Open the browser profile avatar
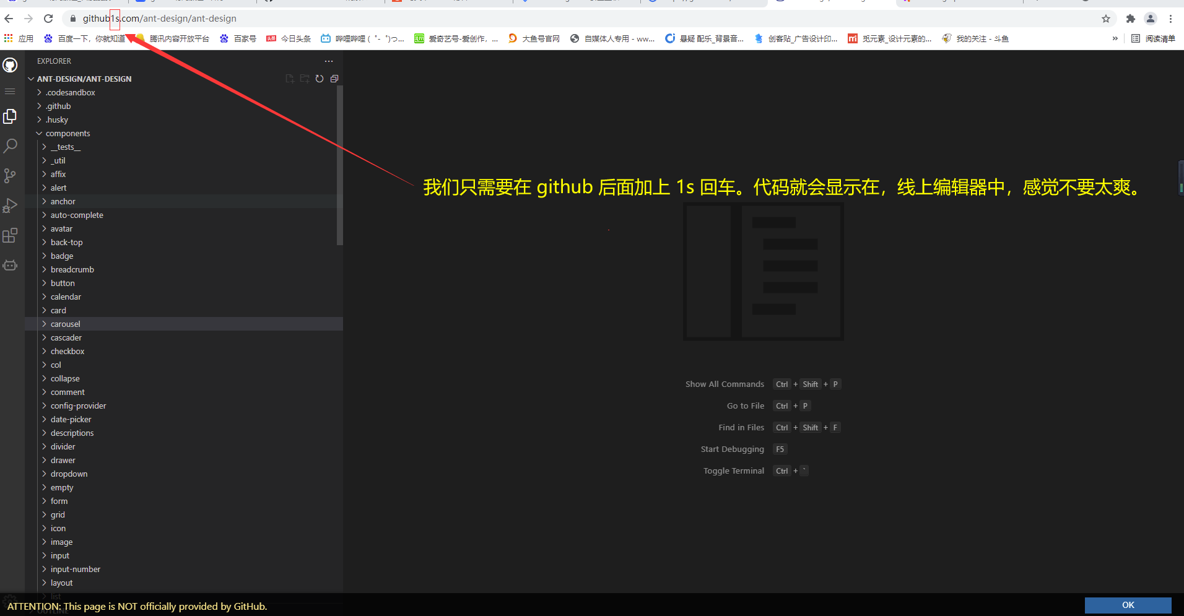The width and height of the screenshot is (1184, 616). click(1151, 19)
